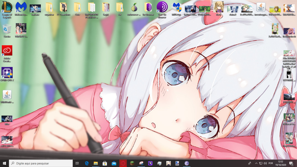
Task: Select the fischchchsch image file
Action: coord(289,33)
